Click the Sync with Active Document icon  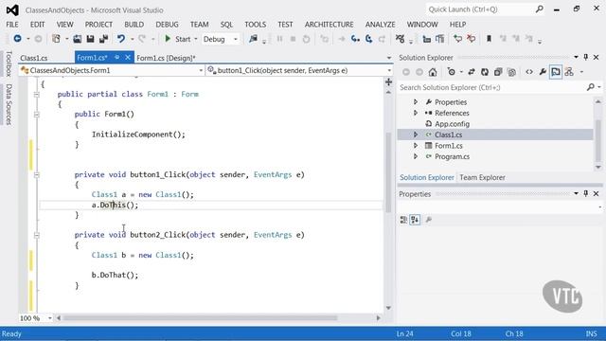pyautogui.click(x=472, y=72)
